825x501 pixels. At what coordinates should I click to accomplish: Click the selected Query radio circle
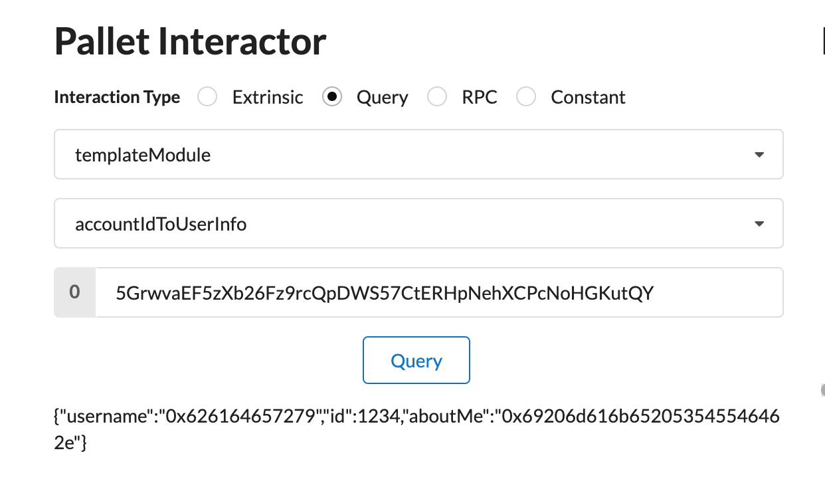[x=332, y=97]
